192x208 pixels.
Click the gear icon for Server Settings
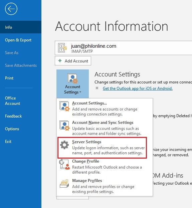64,145
